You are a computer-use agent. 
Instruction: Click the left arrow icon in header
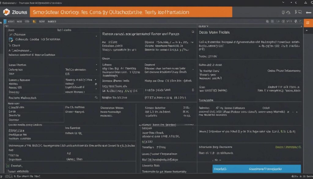[x=308, y=12]
